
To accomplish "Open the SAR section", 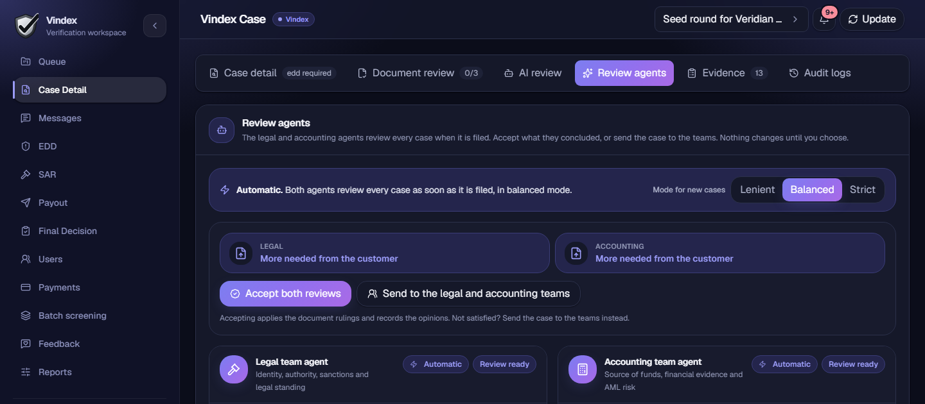I will click(x=89, y=174).
